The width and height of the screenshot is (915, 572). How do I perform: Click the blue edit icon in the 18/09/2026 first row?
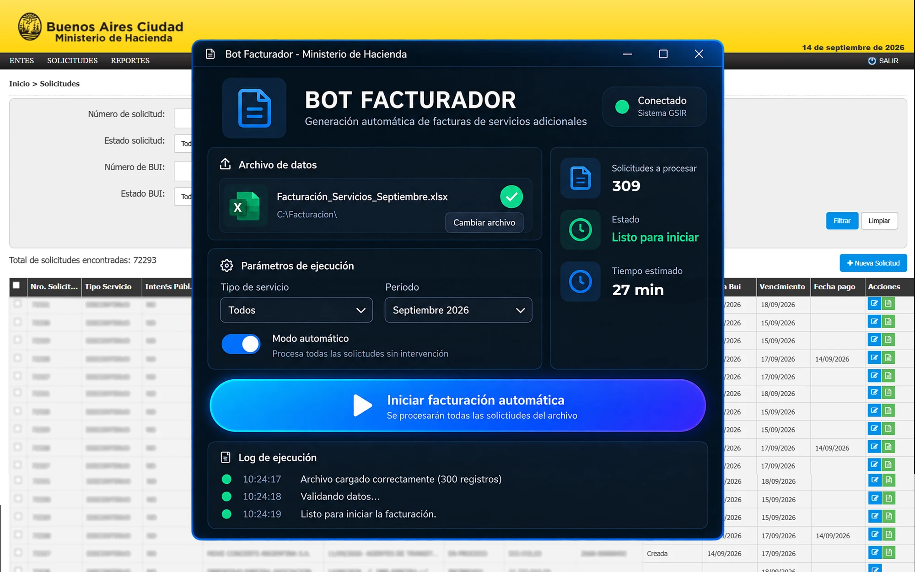(x=874, y=304)
